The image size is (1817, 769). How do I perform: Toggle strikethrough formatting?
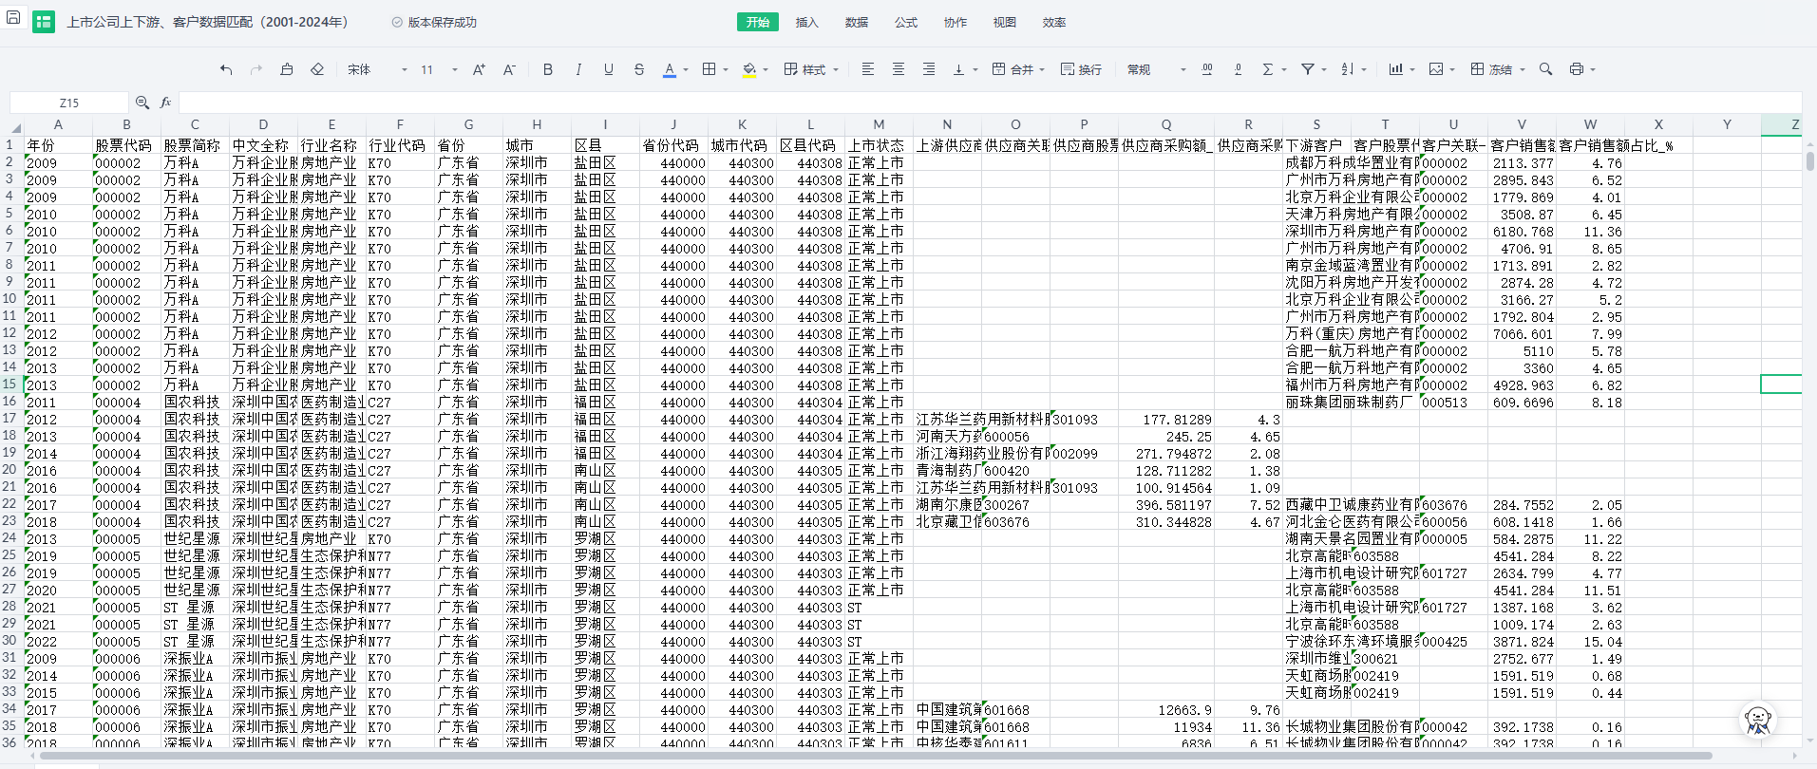(x=638, y=69)
